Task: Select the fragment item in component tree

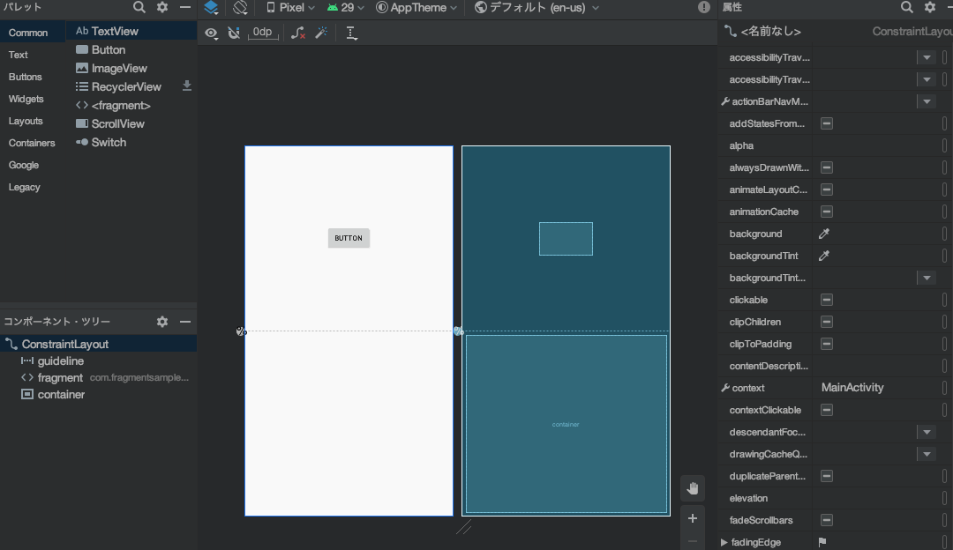Action: (60, 377)
